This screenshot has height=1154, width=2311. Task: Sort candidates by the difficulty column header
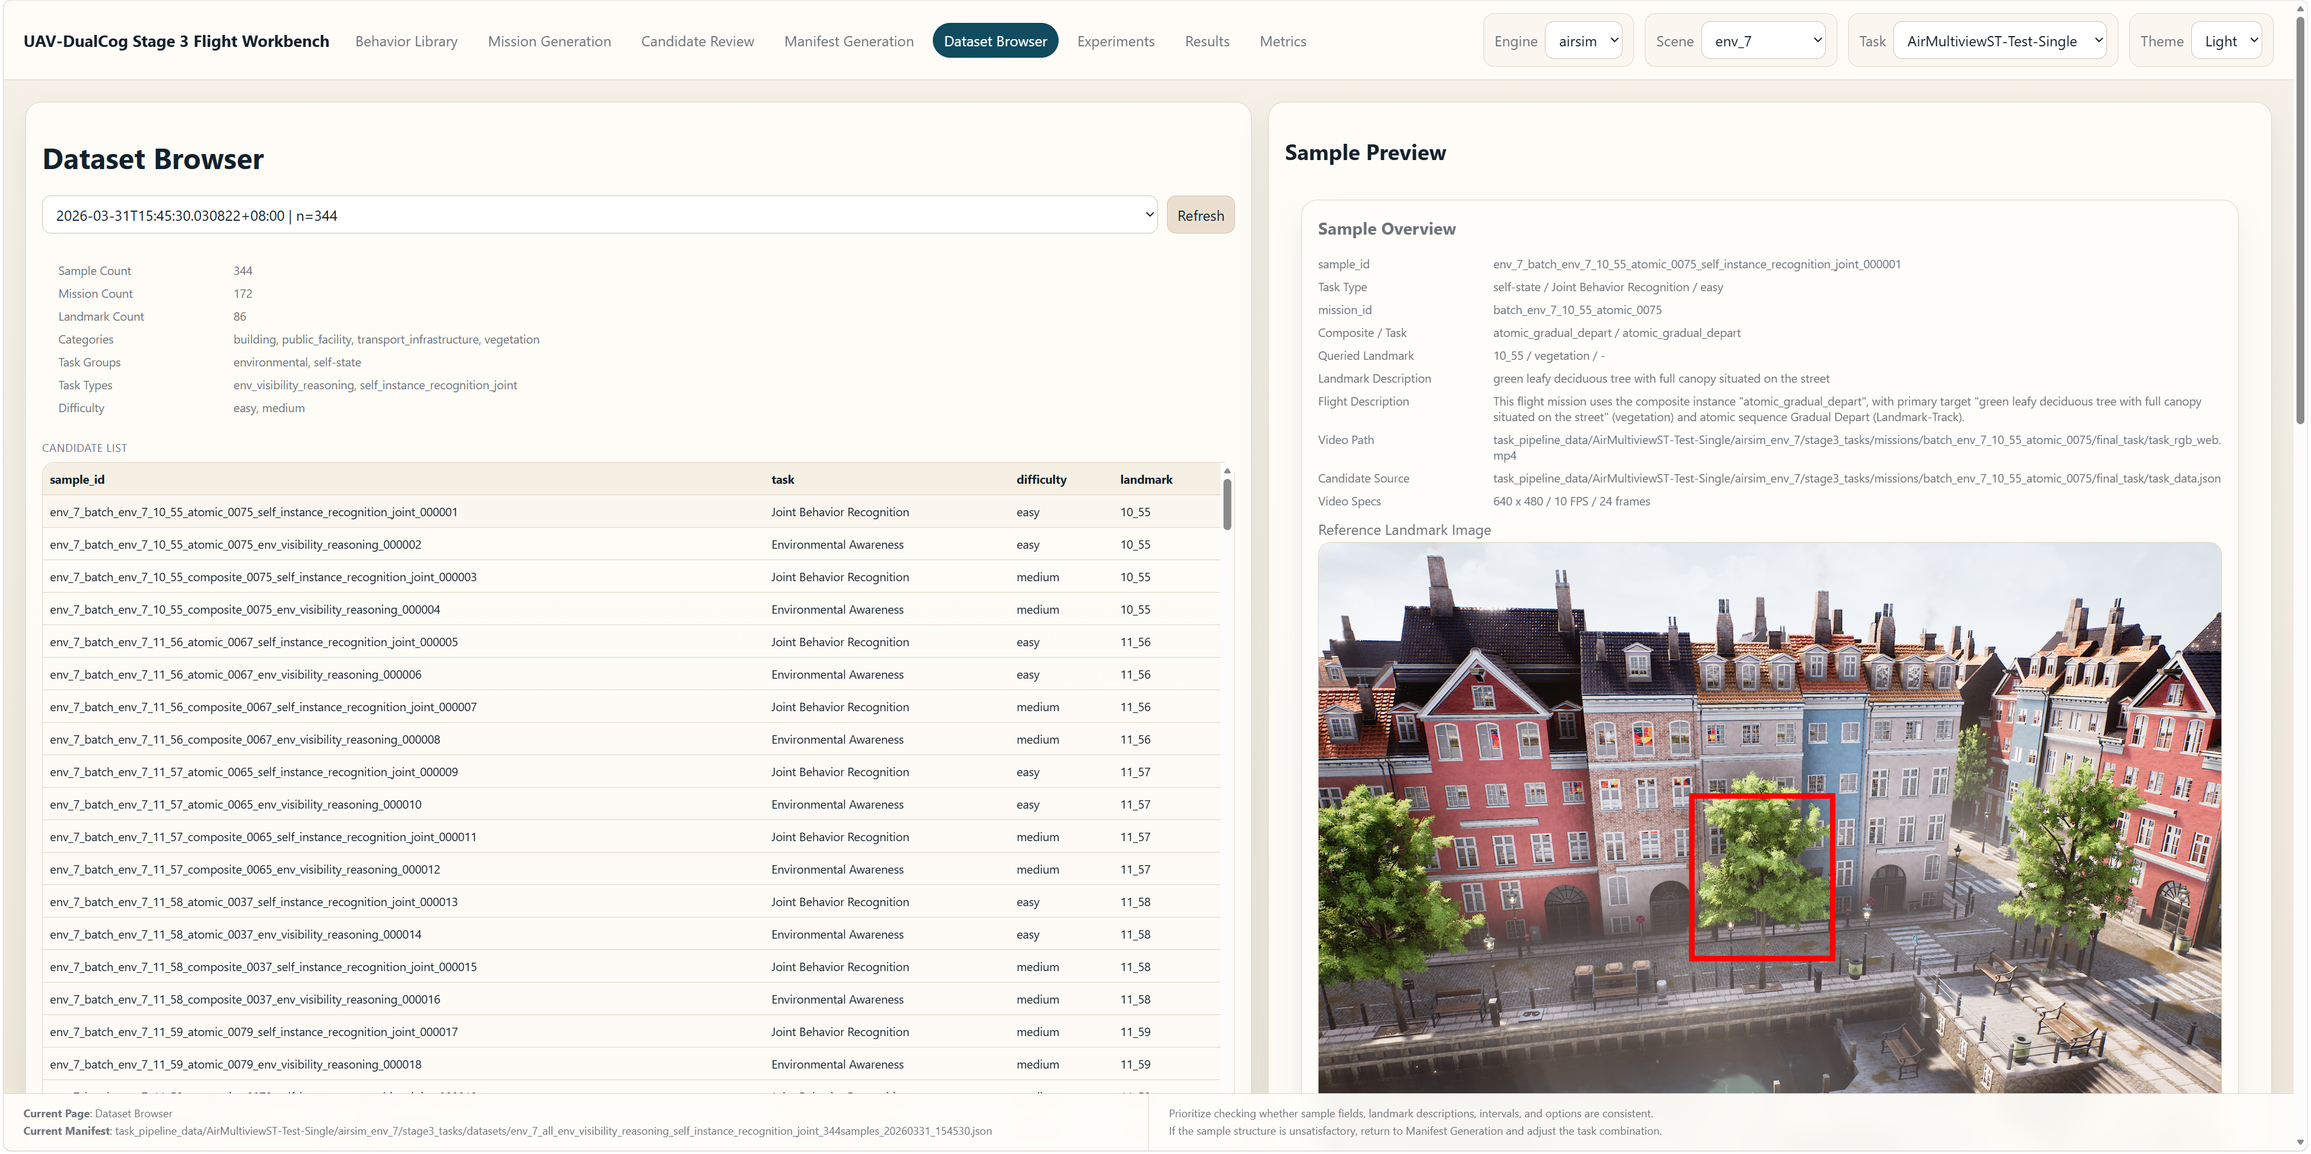(1041, 479)
